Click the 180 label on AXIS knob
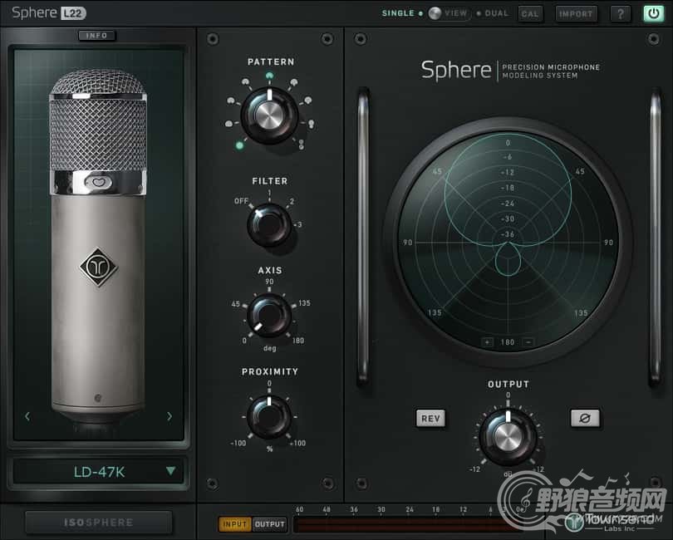The width and height of the screenshot is (673, 540). pos(298,341)
